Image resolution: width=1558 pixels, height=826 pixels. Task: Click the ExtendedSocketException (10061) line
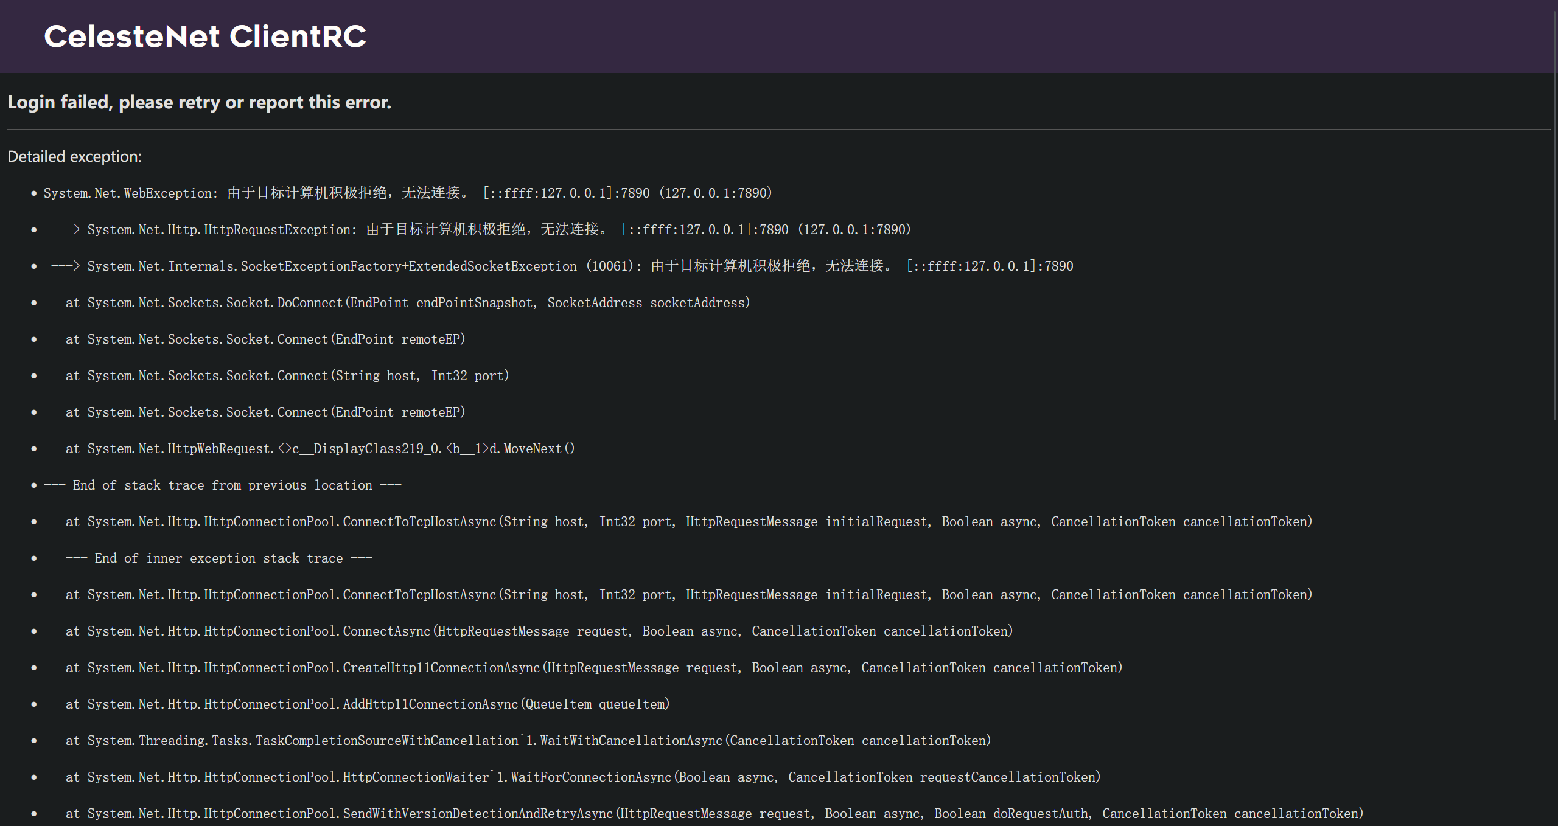(561, 266)
